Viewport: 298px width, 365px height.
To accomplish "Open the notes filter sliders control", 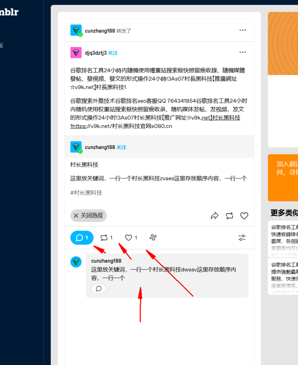I will (242, 237).
